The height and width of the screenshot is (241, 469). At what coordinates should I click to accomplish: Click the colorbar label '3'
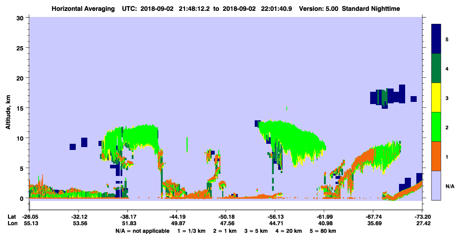[447, 98]
